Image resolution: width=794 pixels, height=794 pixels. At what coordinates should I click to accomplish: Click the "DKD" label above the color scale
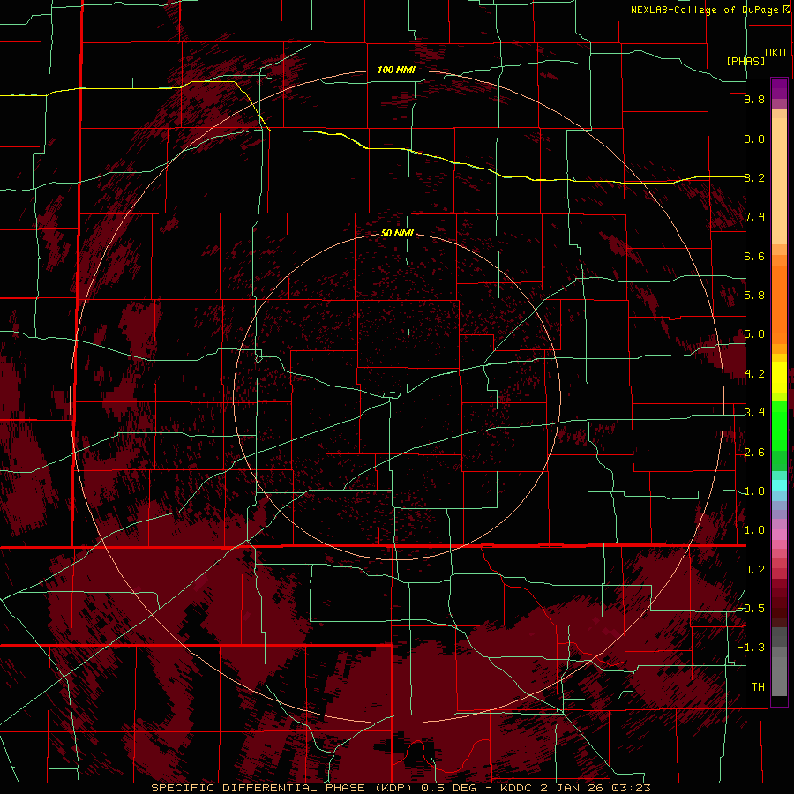point(775,53)
